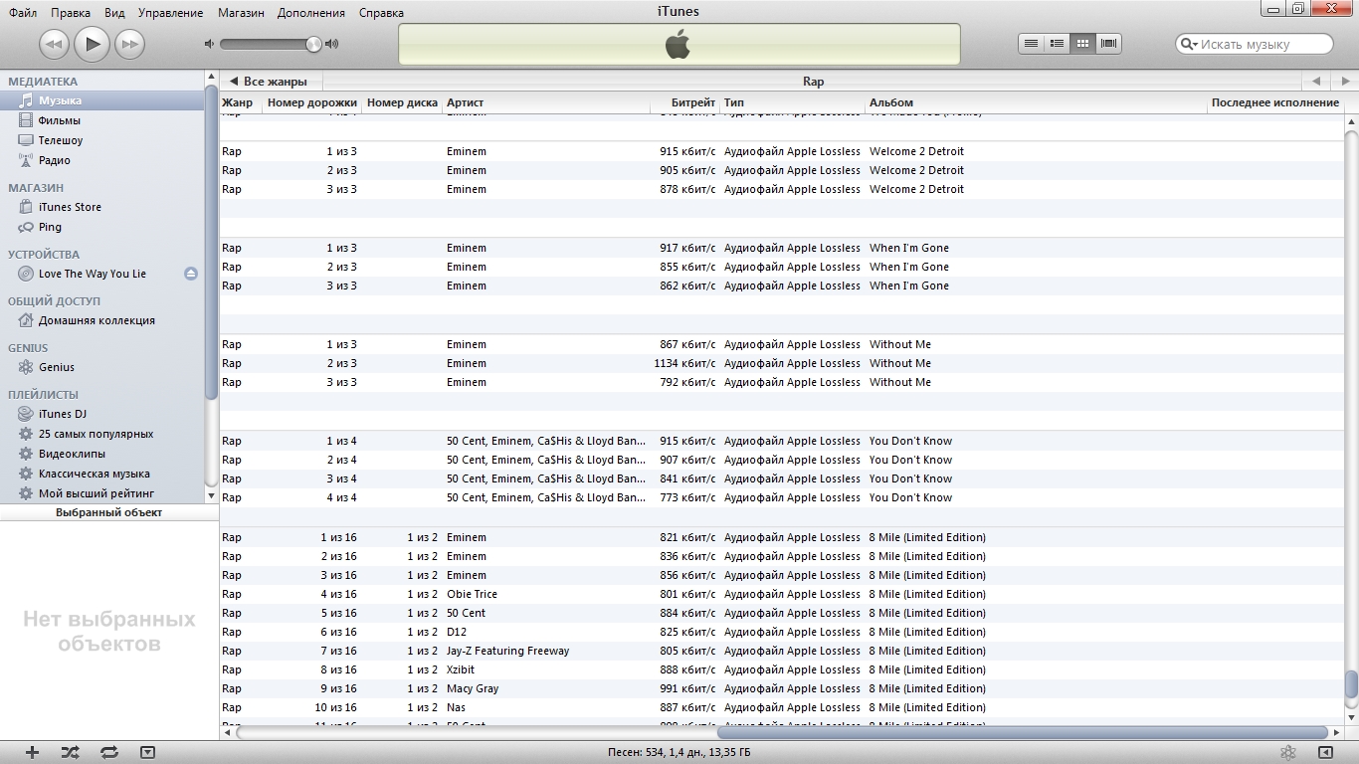The width and height of the screenshot is (1359, 764).
Task: Open the Вид menu
Action: (114, 13)
